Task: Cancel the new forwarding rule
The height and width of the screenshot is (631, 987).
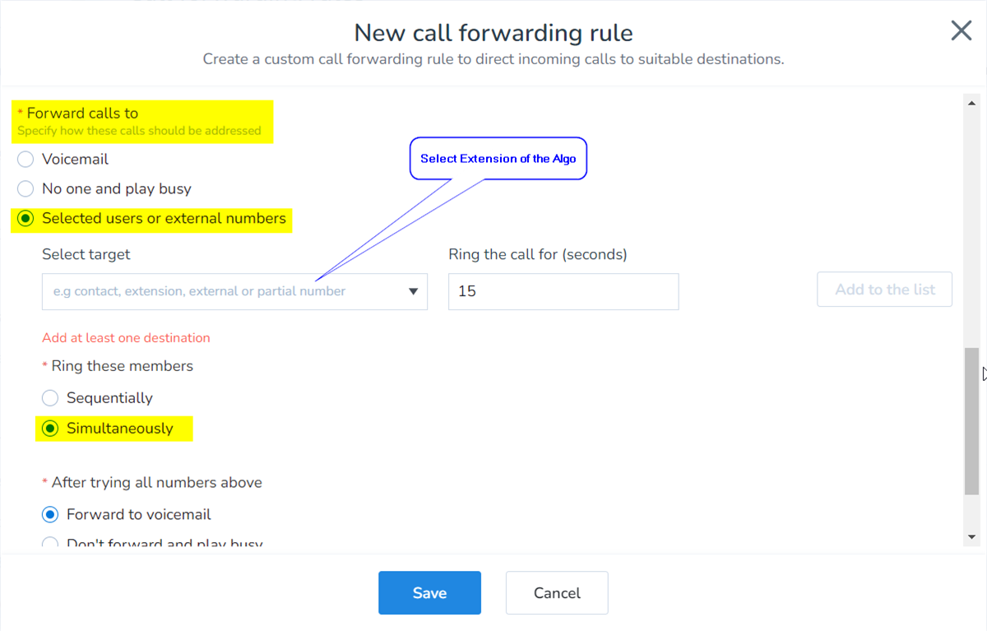Action: [x=557, y=593]
